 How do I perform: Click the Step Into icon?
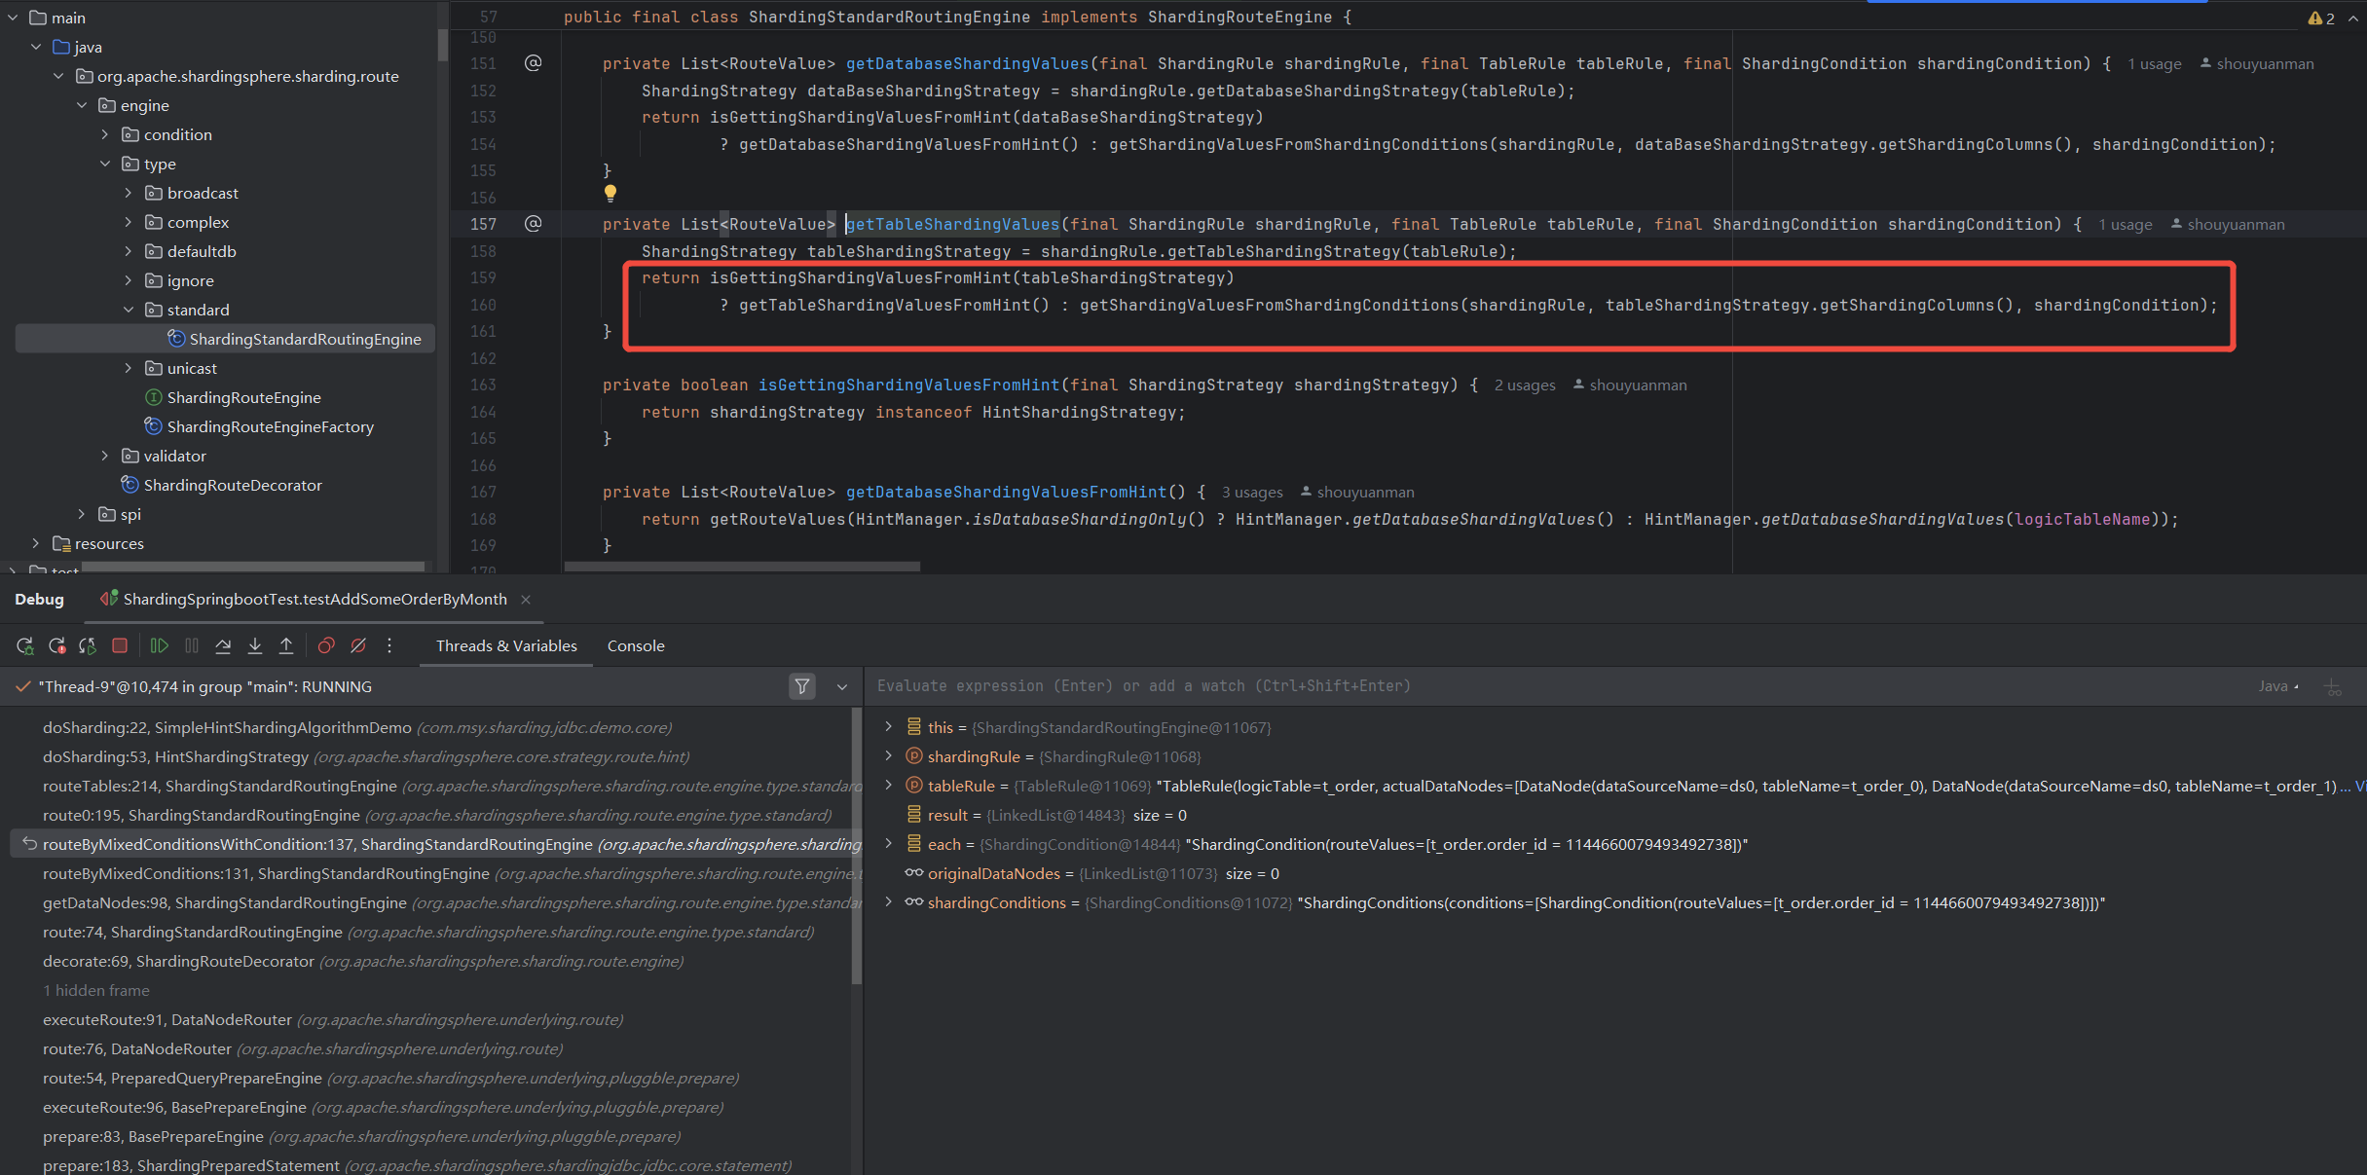pyautogui.click(x=255, y=645)
